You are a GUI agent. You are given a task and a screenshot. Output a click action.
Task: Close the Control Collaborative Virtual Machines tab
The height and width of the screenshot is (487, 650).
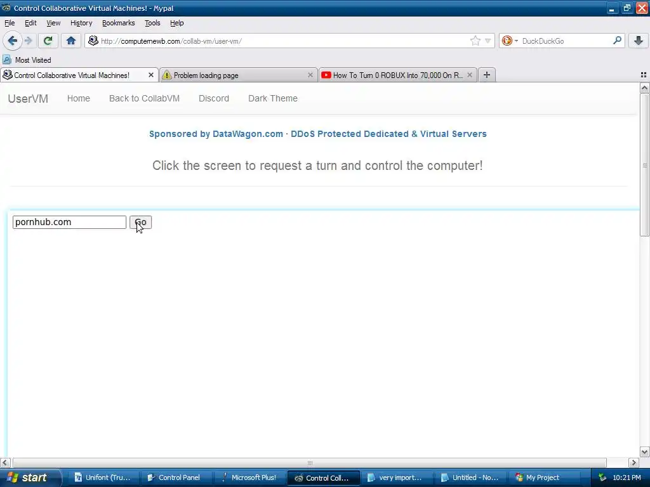click(151, 75)
